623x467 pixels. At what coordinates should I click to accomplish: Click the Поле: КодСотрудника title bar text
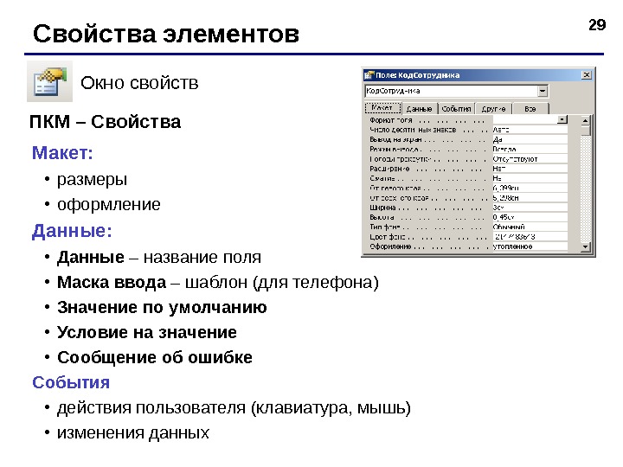click(418, 75)
